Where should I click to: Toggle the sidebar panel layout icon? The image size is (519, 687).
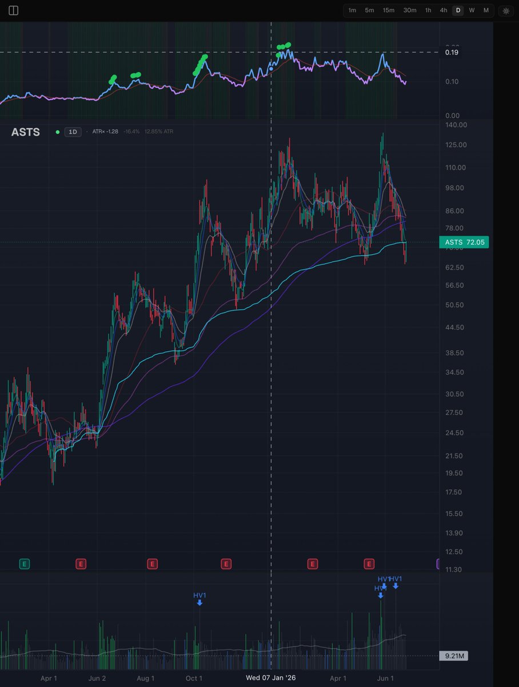click(14, 10)
